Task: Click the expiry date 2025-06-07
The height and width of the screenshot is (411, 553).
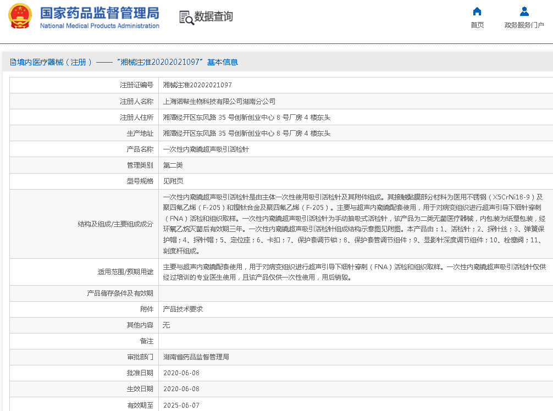Action: (x=181, y=404)
